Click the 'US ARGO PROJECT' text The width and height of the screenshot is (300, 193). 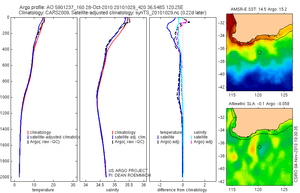[128, 170]
